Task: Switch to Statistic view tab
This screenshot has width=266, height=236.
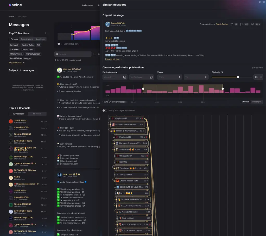Action: [x=245, y=102]
